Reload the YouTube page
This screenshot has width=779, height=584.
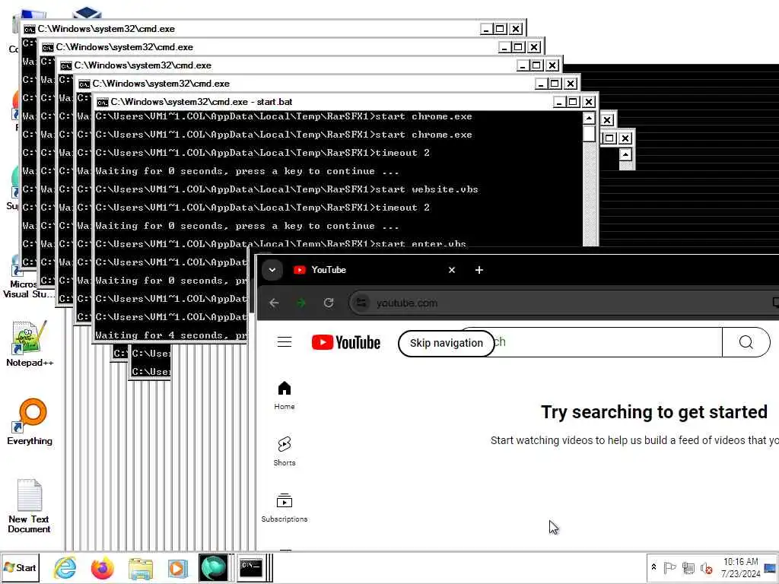(329, 303)
